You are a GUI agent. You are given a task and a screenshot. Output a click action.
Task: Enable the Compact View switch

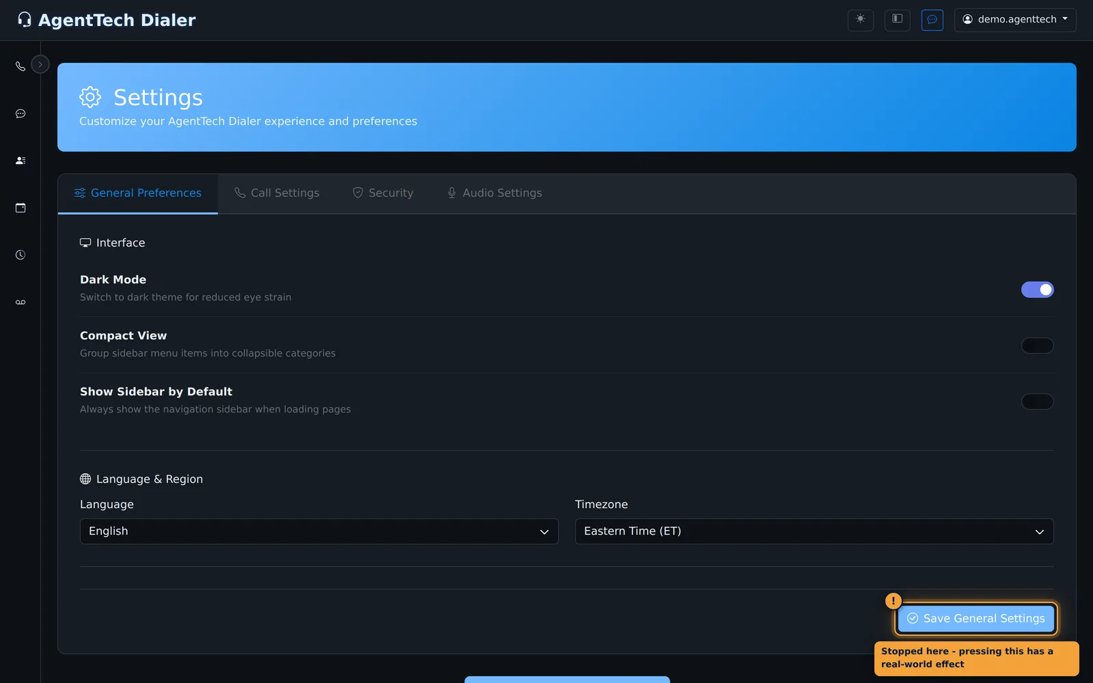pyautogui.click(x=1038, y=346)
